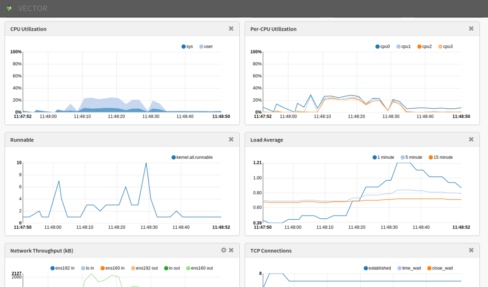Click the green lo out legend dot
This screenshot has height=287, width=488.
[x=166, y=267]
